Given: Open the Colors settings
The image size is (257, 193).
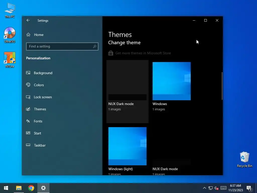Looking at the screenshot, I should [62, 85].
